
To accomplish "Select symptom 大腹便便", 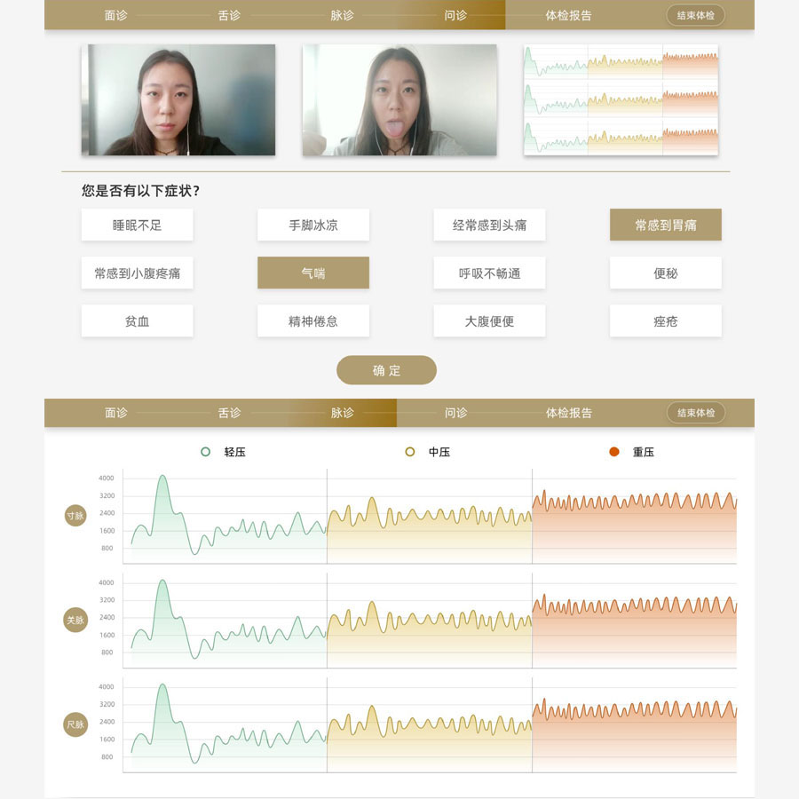I will pyautogui.click(x=489, y=321).
